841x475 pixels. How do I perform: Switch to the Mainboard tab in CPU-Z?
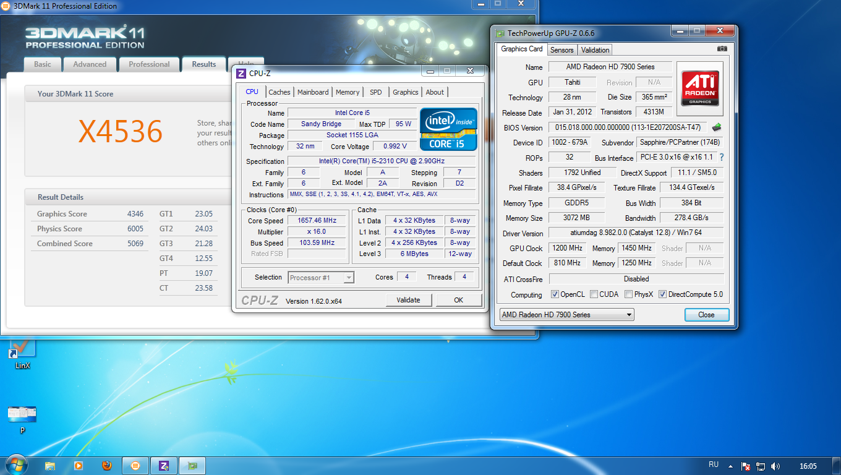[313, 92]
